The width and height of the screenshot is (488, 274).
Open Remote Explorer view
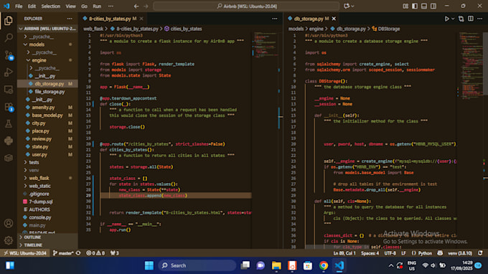[x=9, y=90]
